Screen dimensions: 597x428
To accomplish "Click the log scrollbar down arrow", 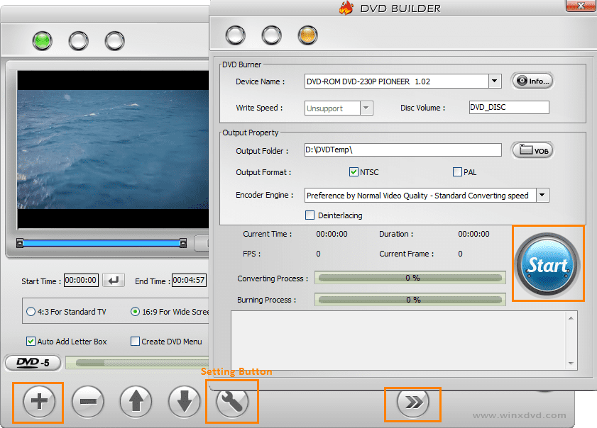I will (x=571, y=364).
